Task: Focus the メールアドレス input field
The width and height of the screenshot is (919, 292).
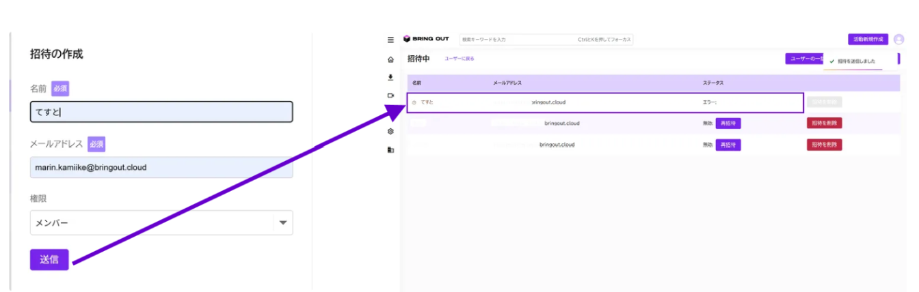Action: point(161,167)
